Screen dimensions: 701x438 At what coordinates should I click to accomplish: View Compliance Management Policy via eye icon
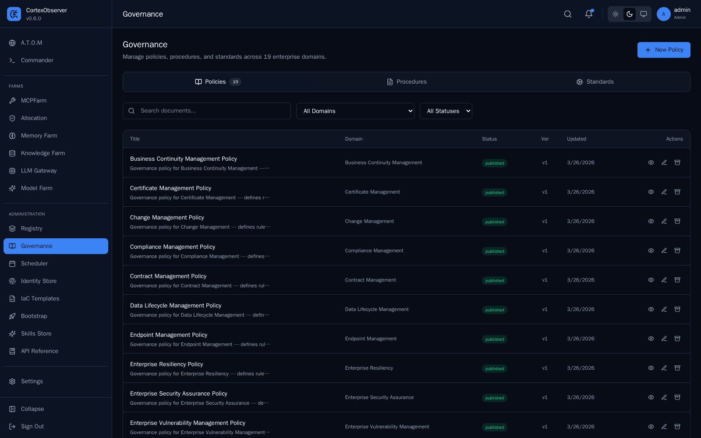tap(651, 251)
